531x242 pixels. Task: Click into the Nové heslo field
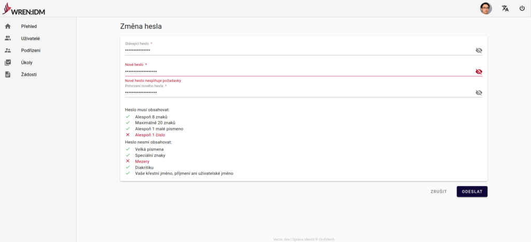[296, 71]
